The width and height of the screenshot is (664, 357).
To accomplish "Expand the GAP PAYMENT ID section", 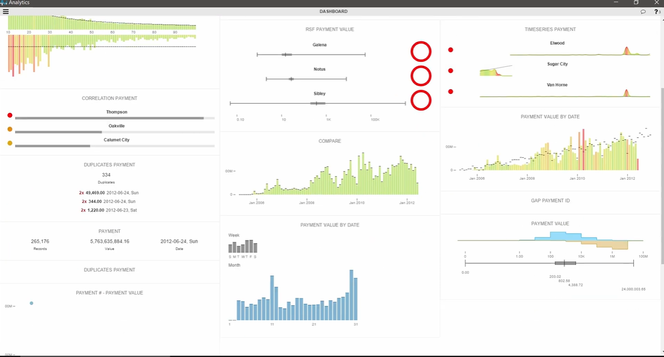I will coord(550,200).
